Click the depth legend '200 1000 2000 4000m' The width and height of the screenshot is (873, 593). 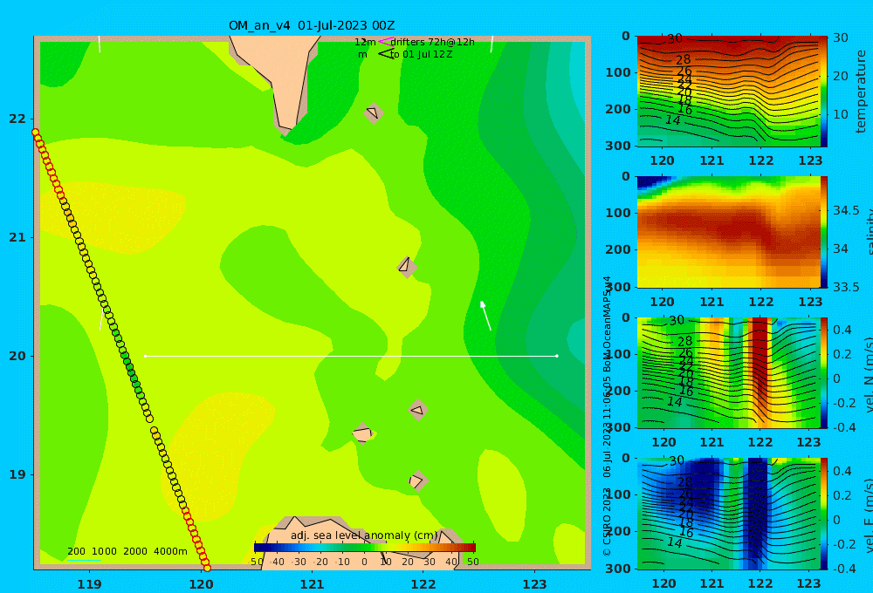(127, 551)
